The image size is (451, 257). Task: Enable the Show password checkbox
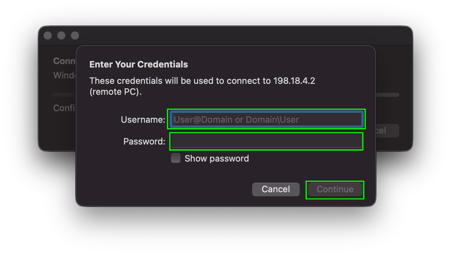(x=176, y=158)
